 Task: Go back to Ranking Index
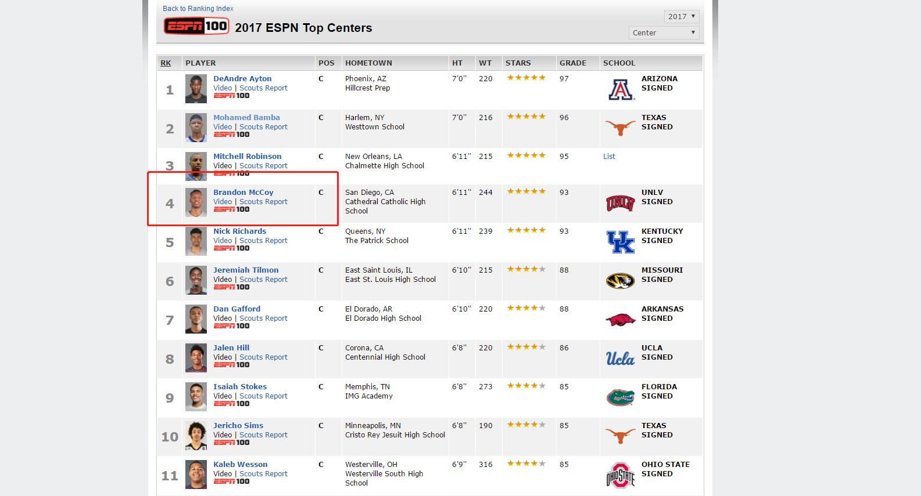coord(198,8)
